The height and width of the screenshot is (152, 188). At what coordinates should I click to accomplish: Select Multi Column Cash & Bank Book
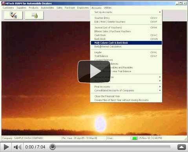tap(126, 43)
